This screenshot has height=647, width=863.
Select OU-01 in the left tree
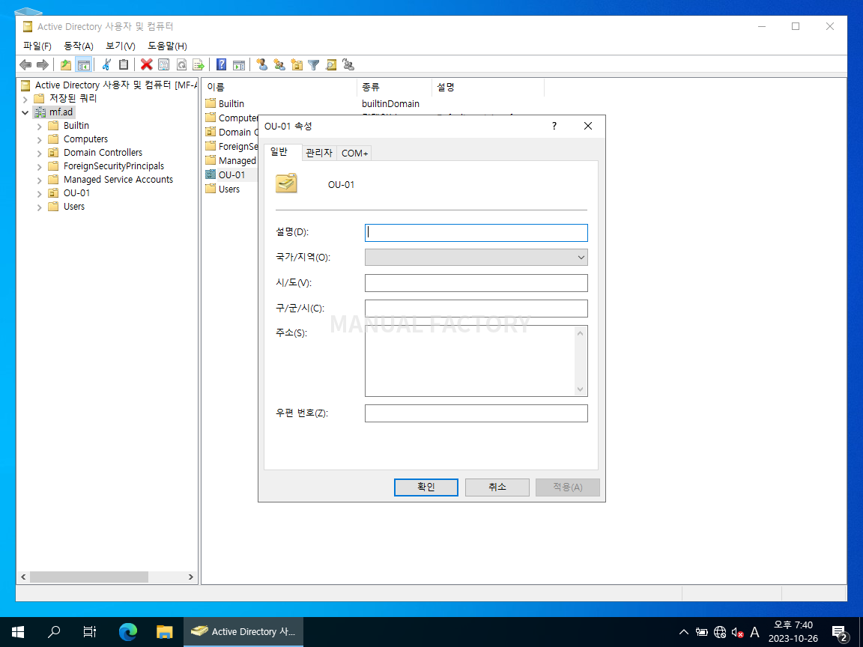[76, 193]
